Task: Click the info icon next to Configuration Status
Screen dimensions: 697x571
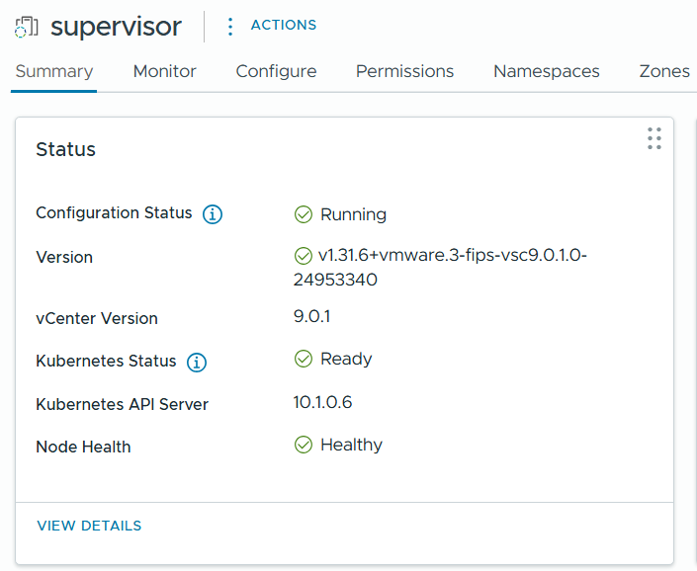Action: (x=213, y=214)
